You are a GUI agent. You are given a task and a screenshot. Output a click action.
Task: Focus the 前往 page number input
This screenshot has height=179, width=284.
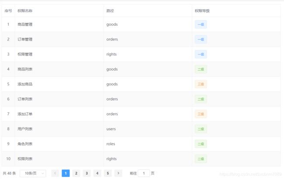(144, 173)
